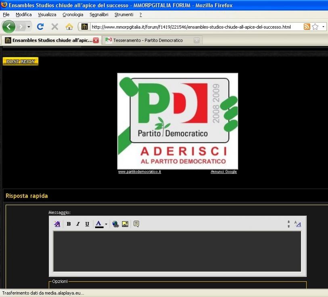Click the Risposta rapida heading
This screenshot has height=297, width=328.
coord(27,196)
